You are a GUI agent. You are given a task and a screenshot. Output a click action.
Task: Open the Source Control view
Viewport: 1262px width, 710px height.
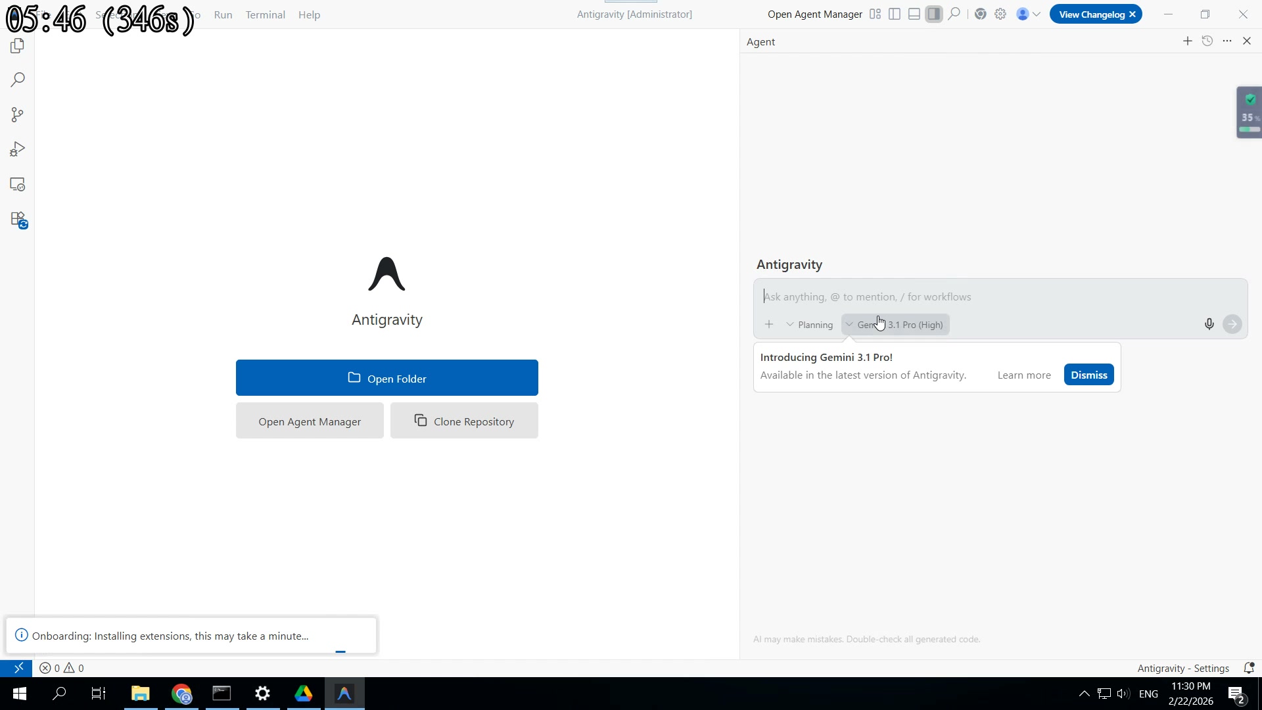click(x=18, y=115)
